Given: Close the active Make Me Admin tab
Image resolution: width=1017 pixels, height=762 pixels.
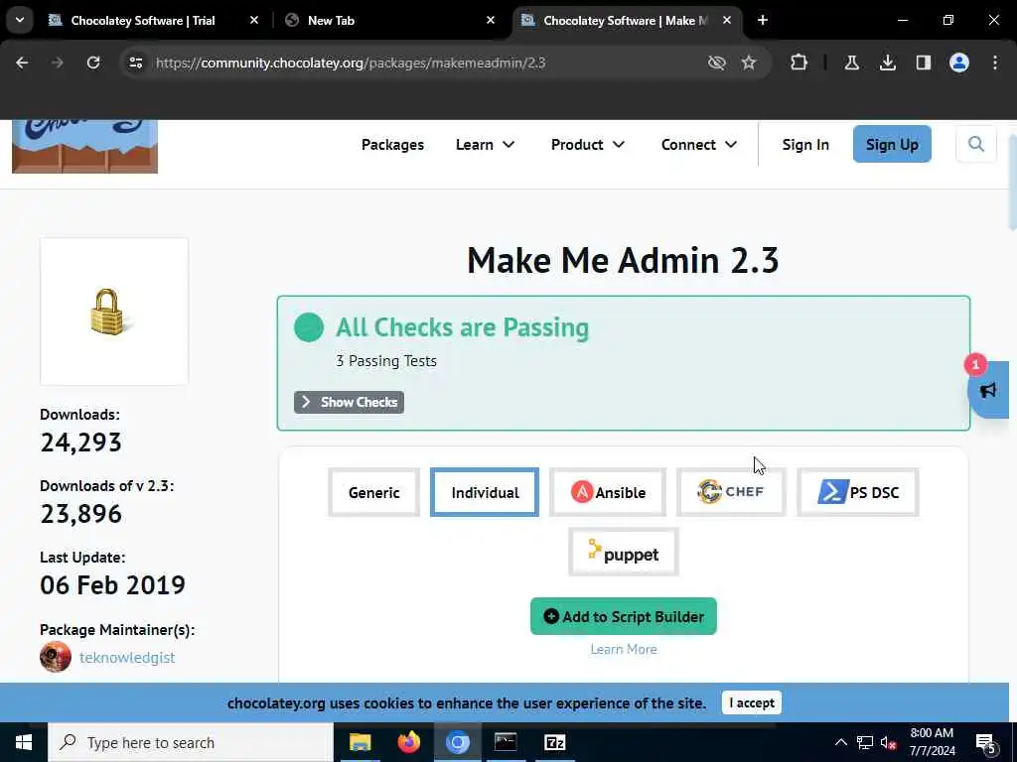Looking at the screenshot, I should 727,20.
